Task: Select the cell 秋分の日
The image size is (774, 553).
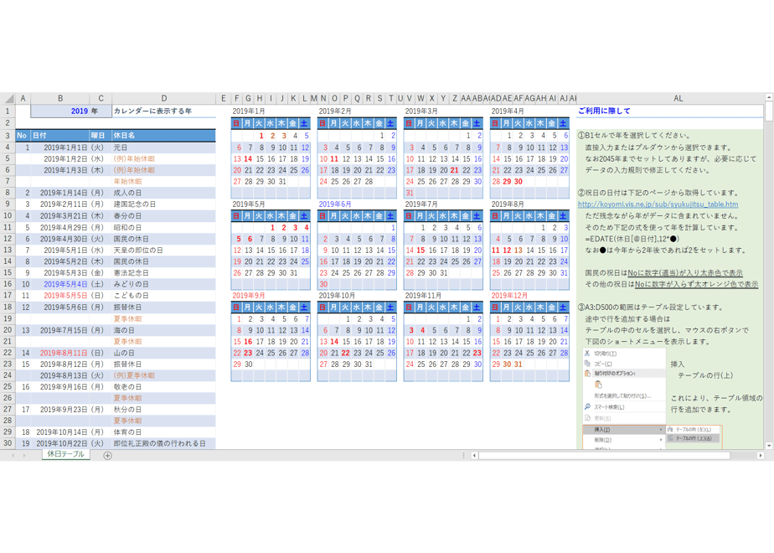Action: pos(164,410)
